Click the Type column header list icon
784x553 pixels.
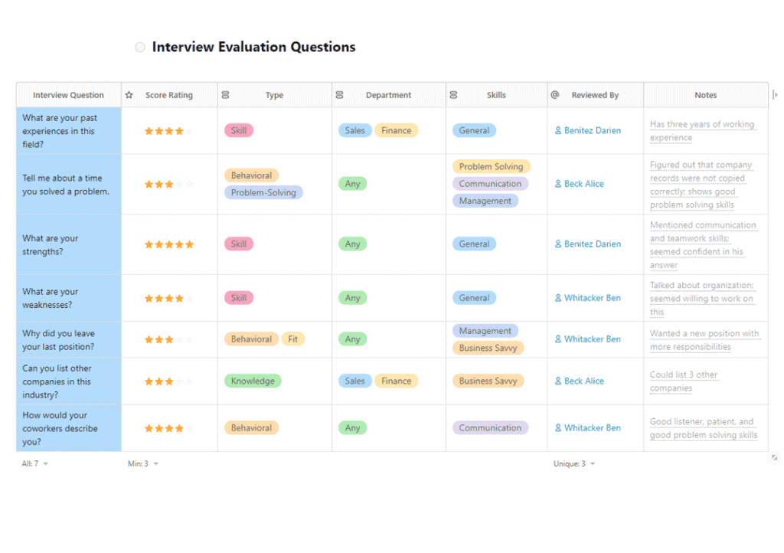point(225,95)
